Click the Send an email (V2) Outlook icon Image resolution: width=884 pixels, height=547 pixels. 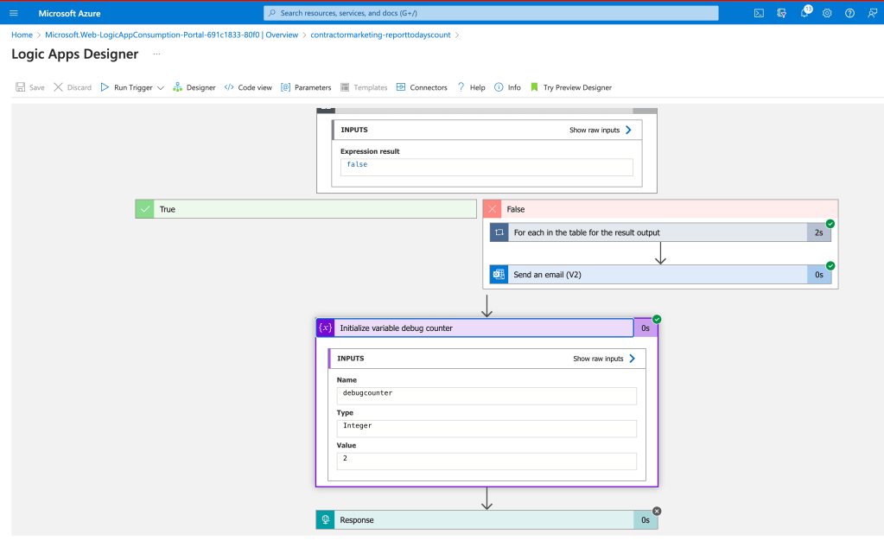499,275
